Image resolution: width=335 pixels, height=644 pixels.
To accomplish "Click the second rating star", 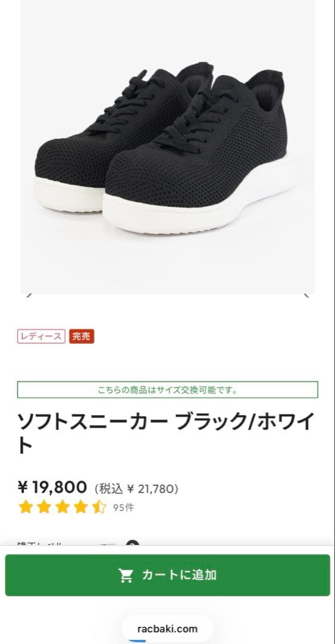I will point(44,507).
